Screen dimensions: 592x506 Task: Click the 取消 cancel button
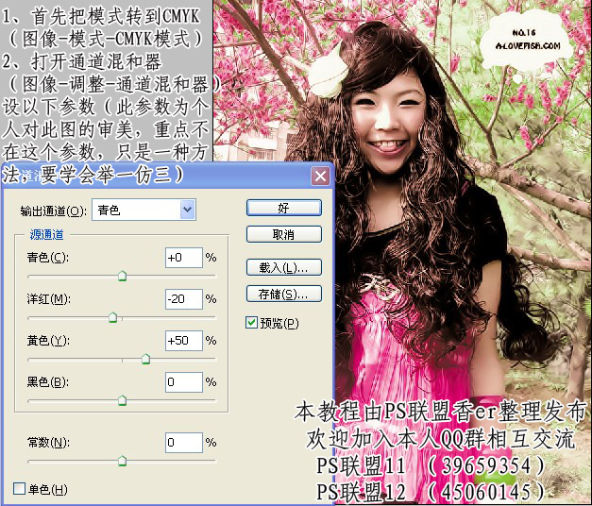pyautogui.click(x=283, y=234)
